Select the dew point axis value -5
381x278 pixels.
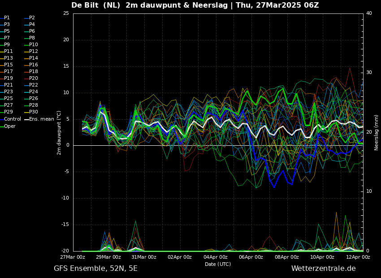(x=67, y=172)
